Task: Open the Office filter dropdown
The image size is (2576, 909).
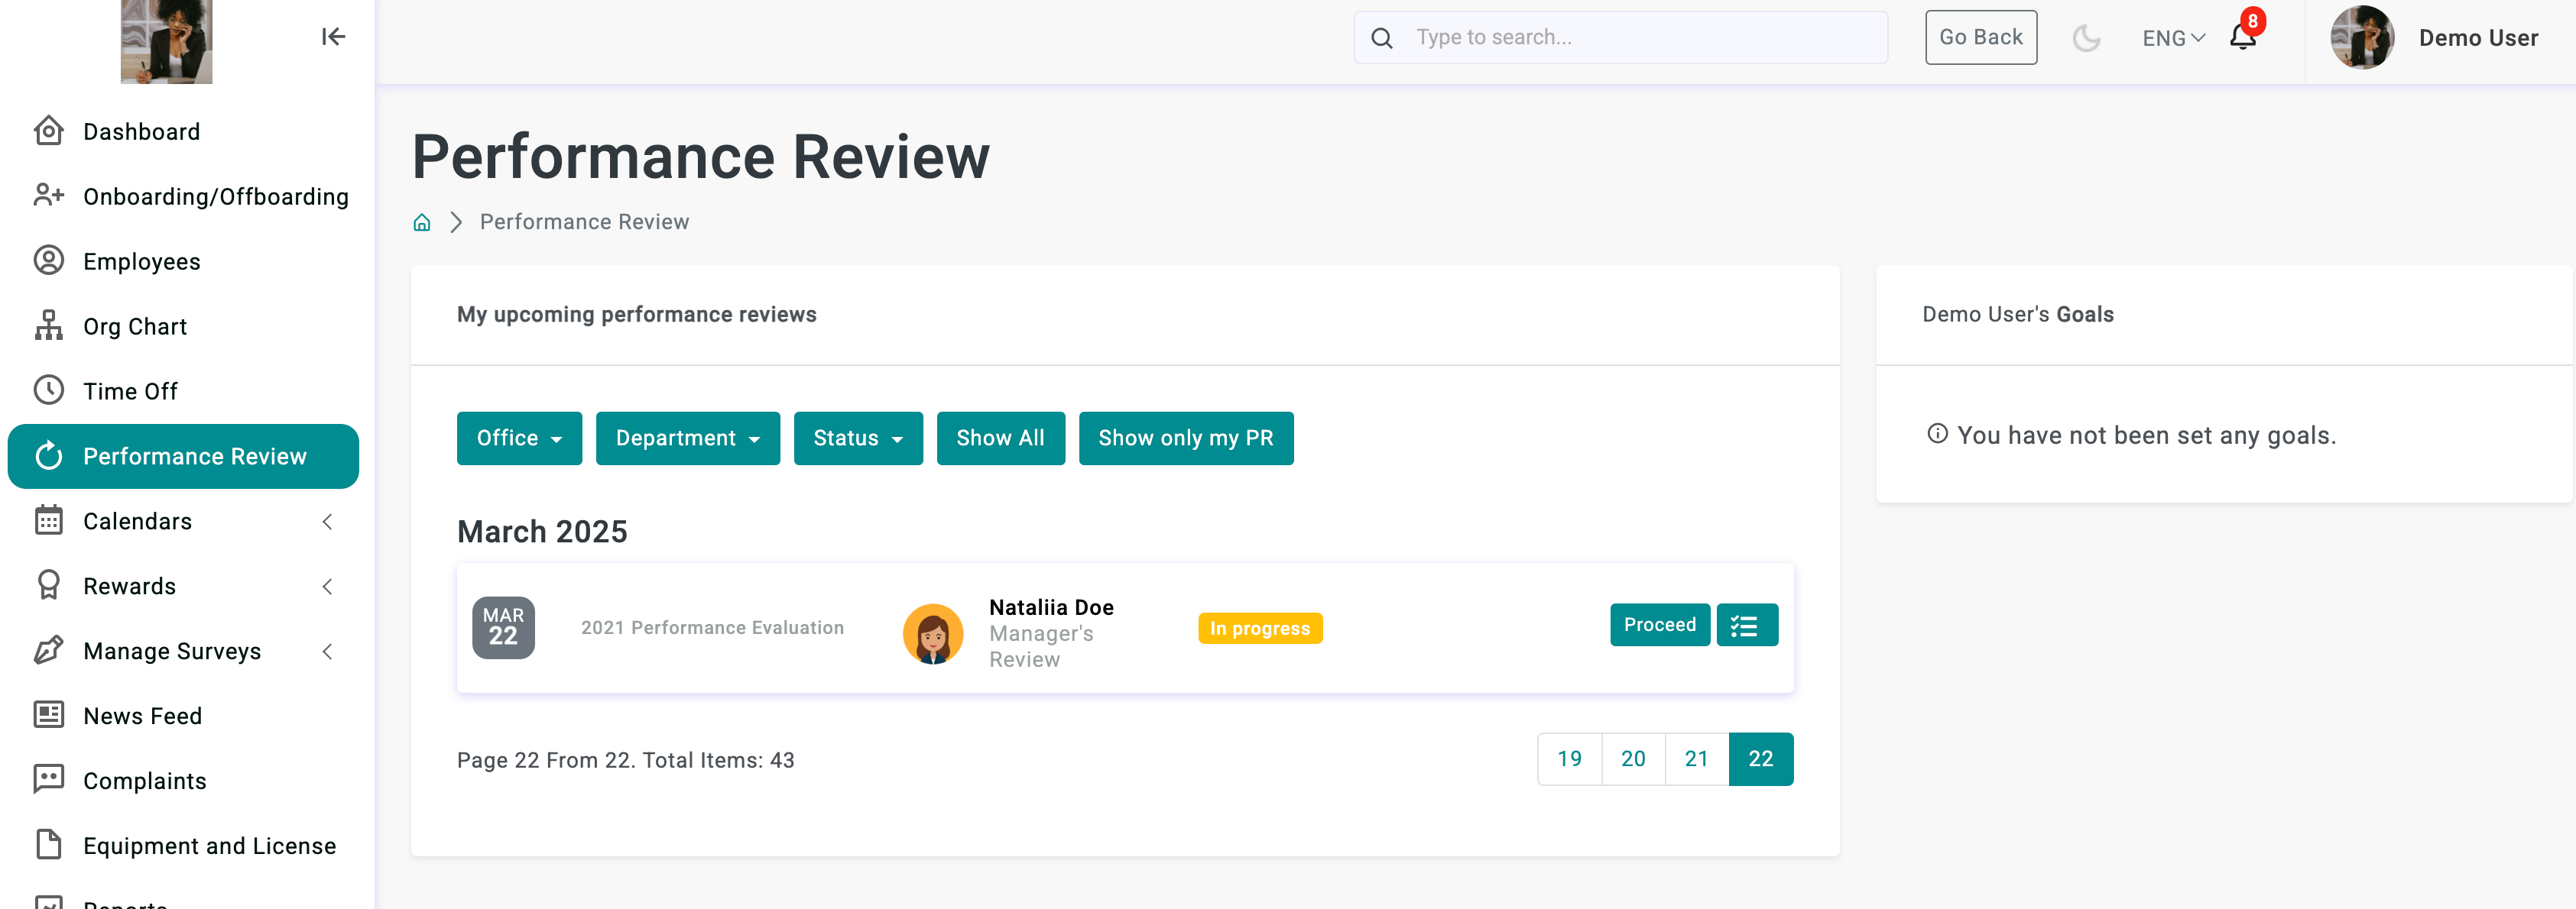Action: 519,438
